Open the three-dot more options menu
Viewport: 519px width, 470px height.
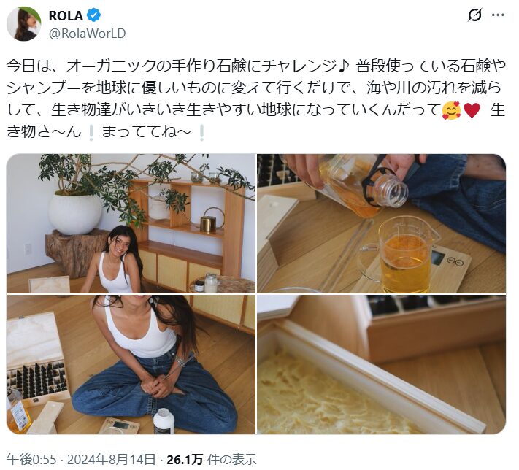pos(498,15)
